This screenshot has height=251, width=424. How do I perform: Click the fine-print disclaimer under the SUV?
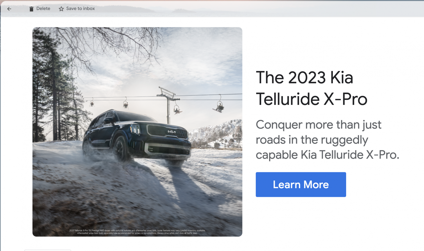[137, 232]
